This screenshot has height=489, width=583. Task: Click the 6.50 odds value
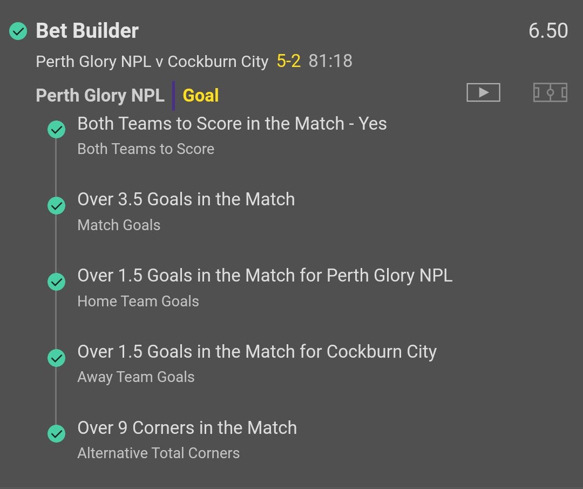pyautogui.click(x=548, y=31)
